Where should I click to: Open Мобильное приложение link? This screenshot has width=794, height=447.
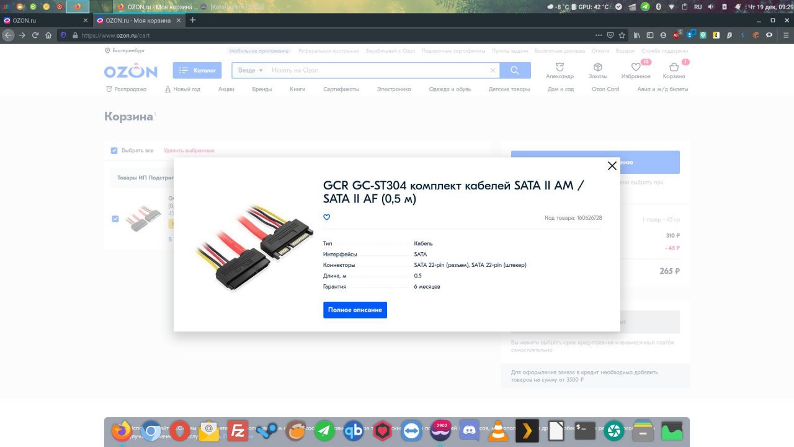[x=259, y=51]
